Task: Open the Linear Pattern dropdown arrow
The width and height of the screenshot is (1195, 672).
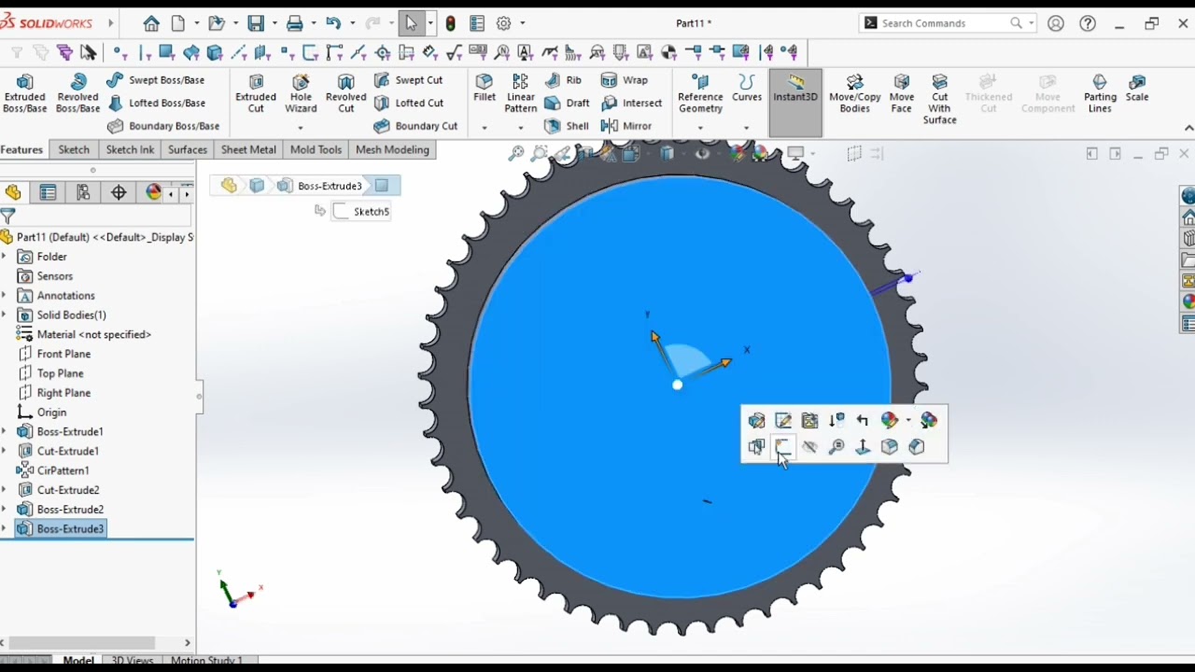Action: coord(521,128)
